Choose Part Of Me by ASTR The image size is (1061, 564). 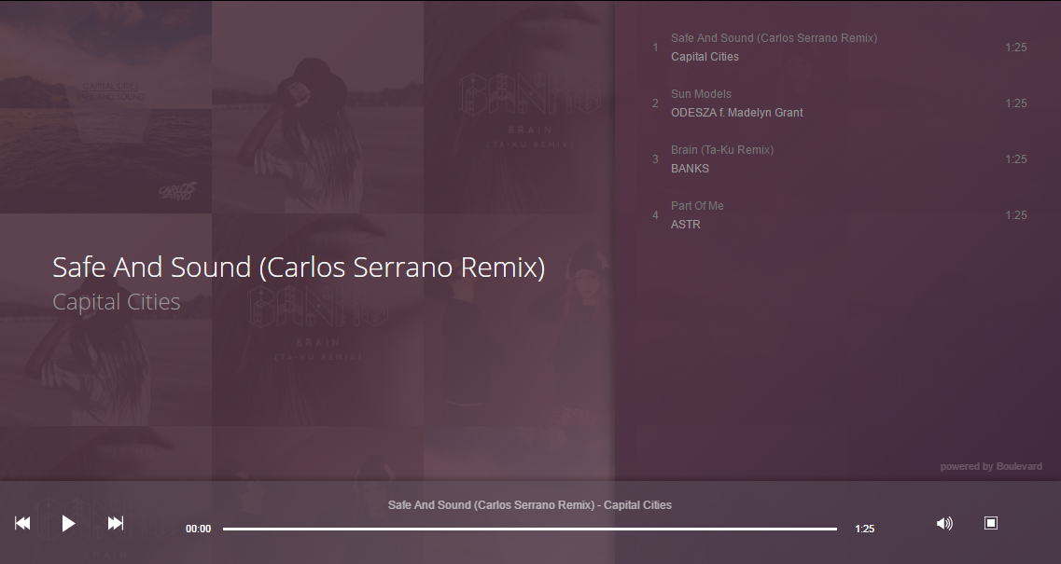pyautogui.click(x=839, y=215)
